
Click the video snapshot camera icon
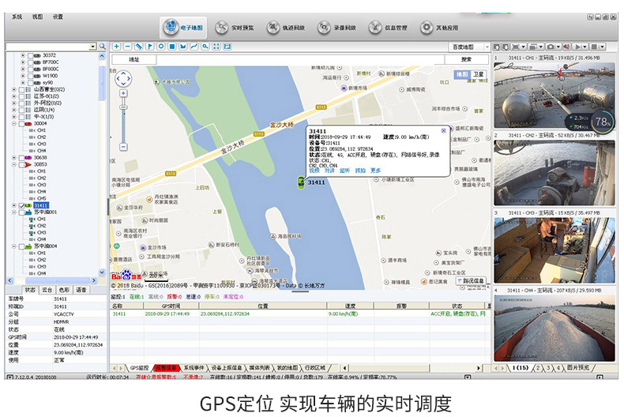click(551, 47)
